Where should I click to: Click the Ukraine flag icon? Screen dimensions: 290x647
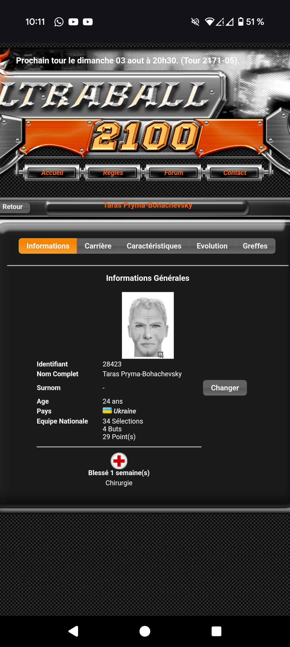107,410
